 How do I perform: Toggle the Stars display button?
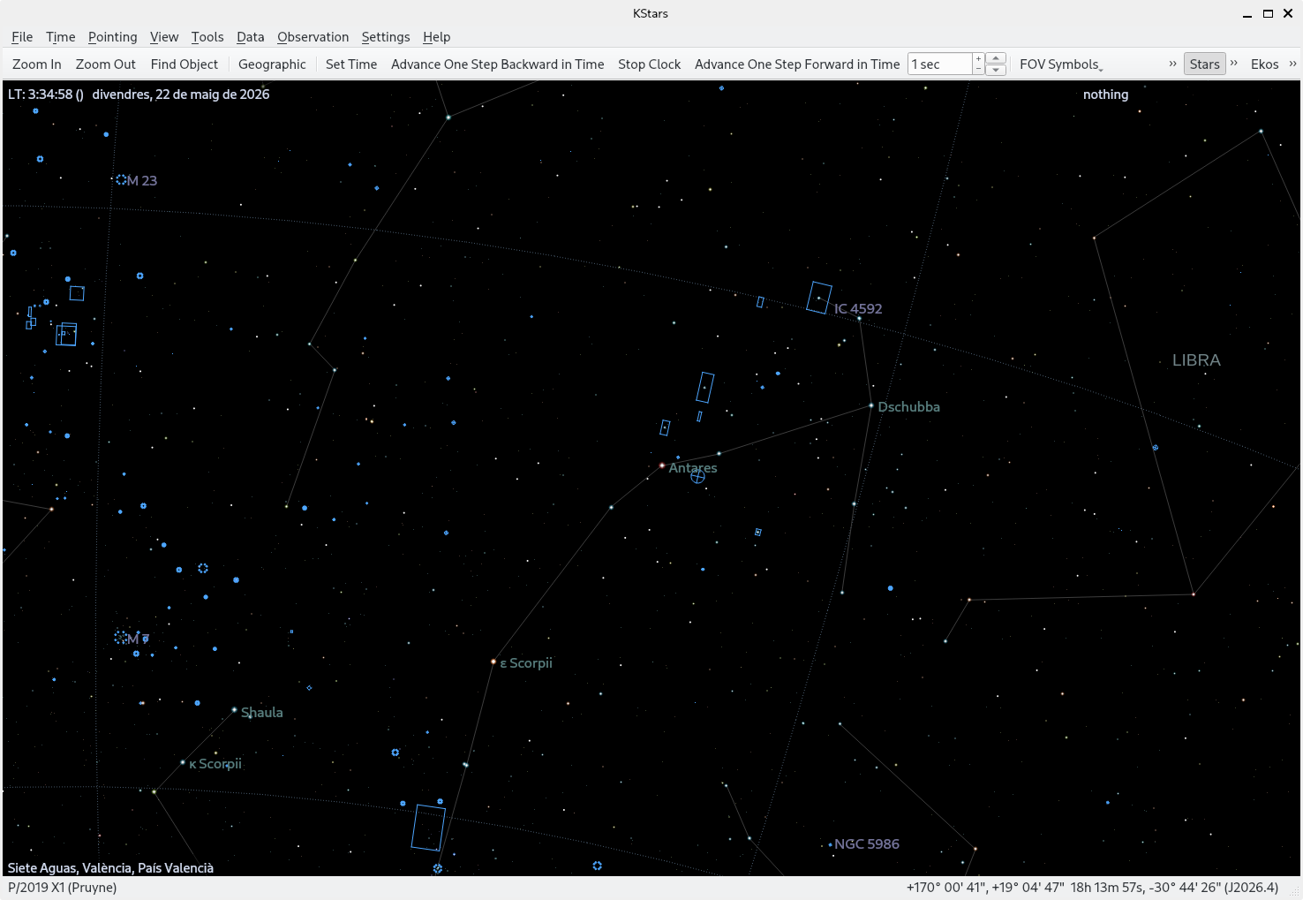coord(1204,64)
